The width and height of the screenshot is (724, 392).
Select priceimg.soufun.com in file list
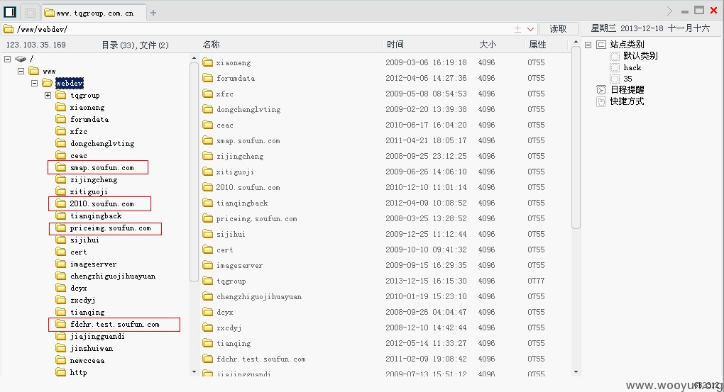(x=256, y=218)
